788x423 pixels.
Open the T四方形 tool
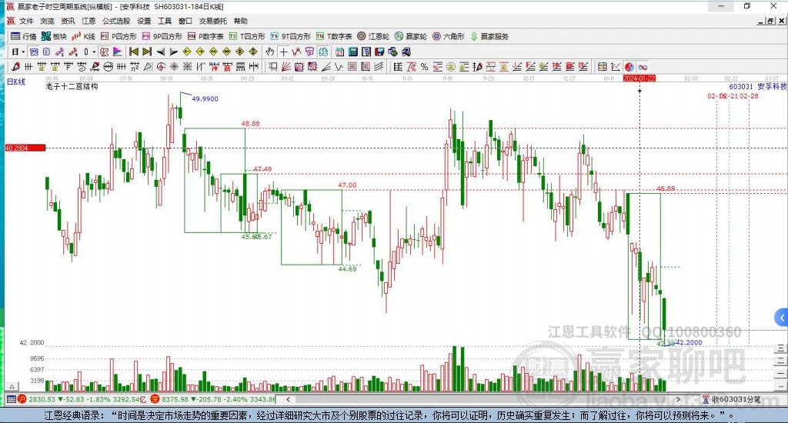tap(247, 36)
